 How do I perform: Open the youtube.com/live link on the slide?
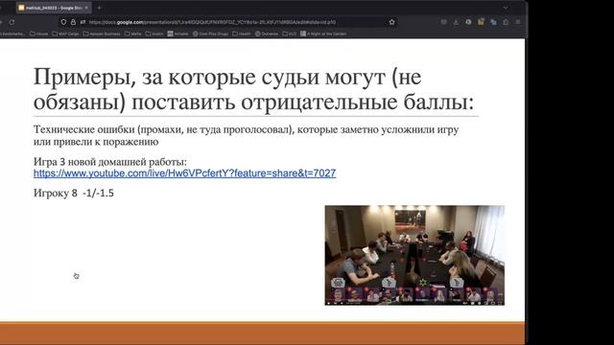(184, 172)
